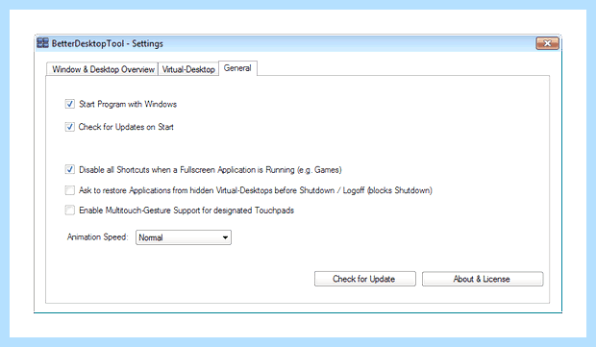Viewport: 596px width, 347px height.
Task: Toggle Check for Updates on Start
Action: [x=69, y=127]
